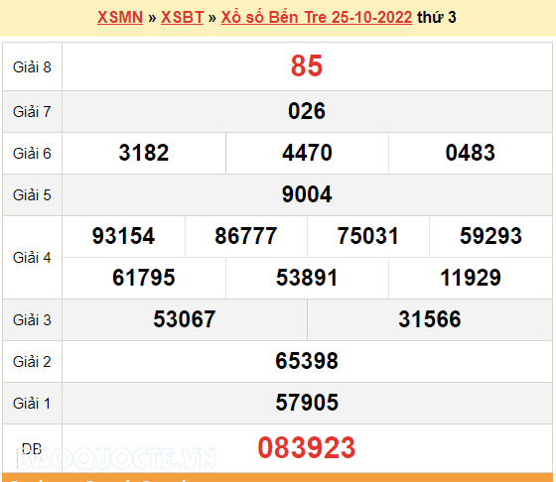Image resolution: width=556 pixels, height=482 pixels.
Task: Click Giải 4 number 93154
Action: coord(123,236)
